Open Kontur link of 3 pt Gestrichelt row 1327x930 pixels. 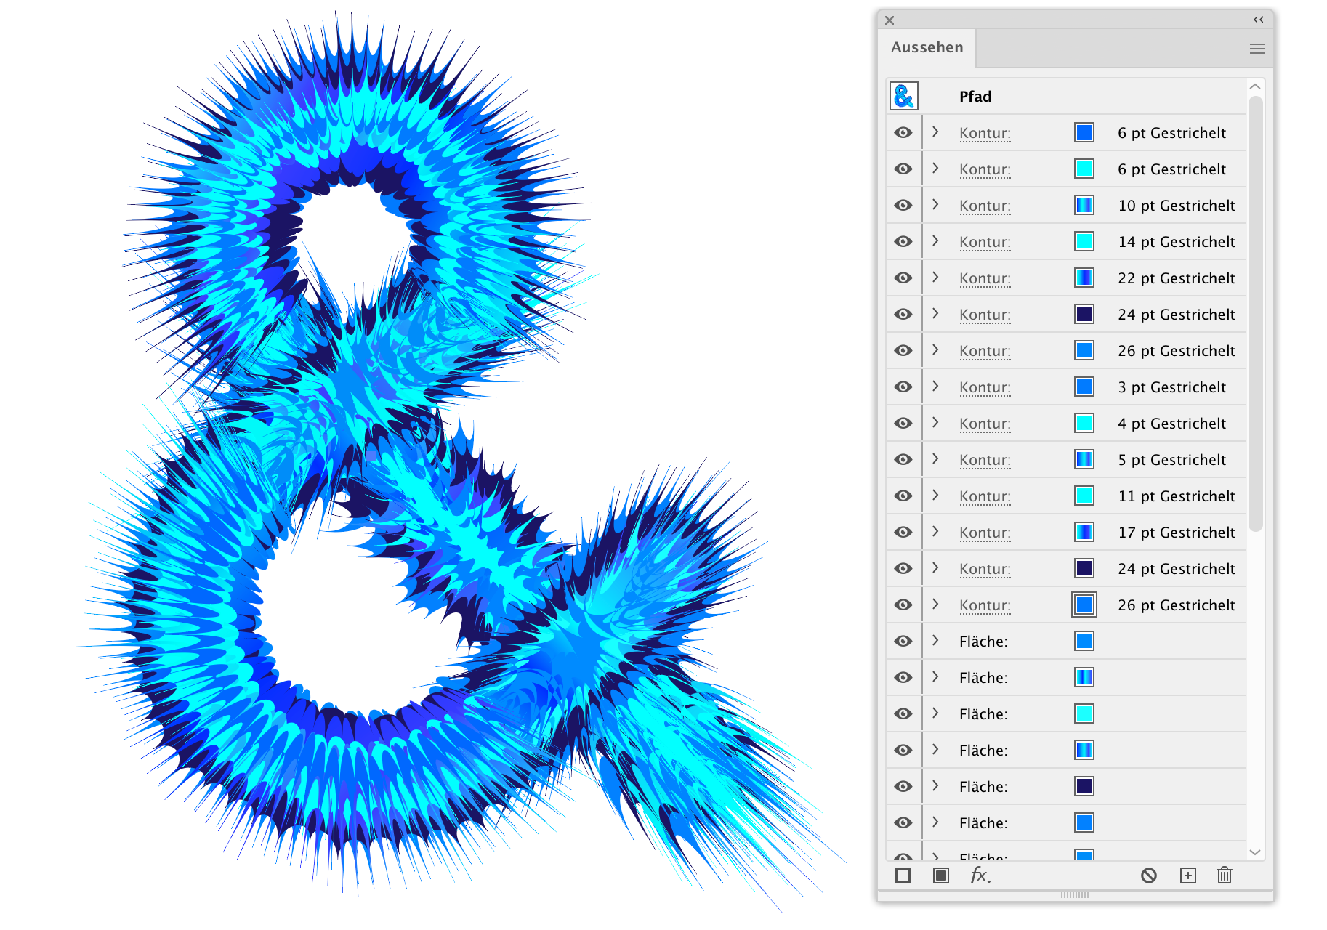pos(985,387)
